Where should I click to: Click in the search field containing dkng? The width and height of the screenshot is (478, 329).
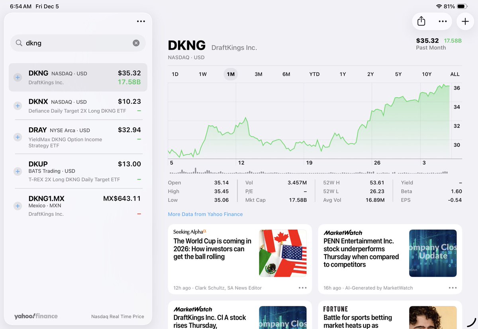tap(78, 43)
